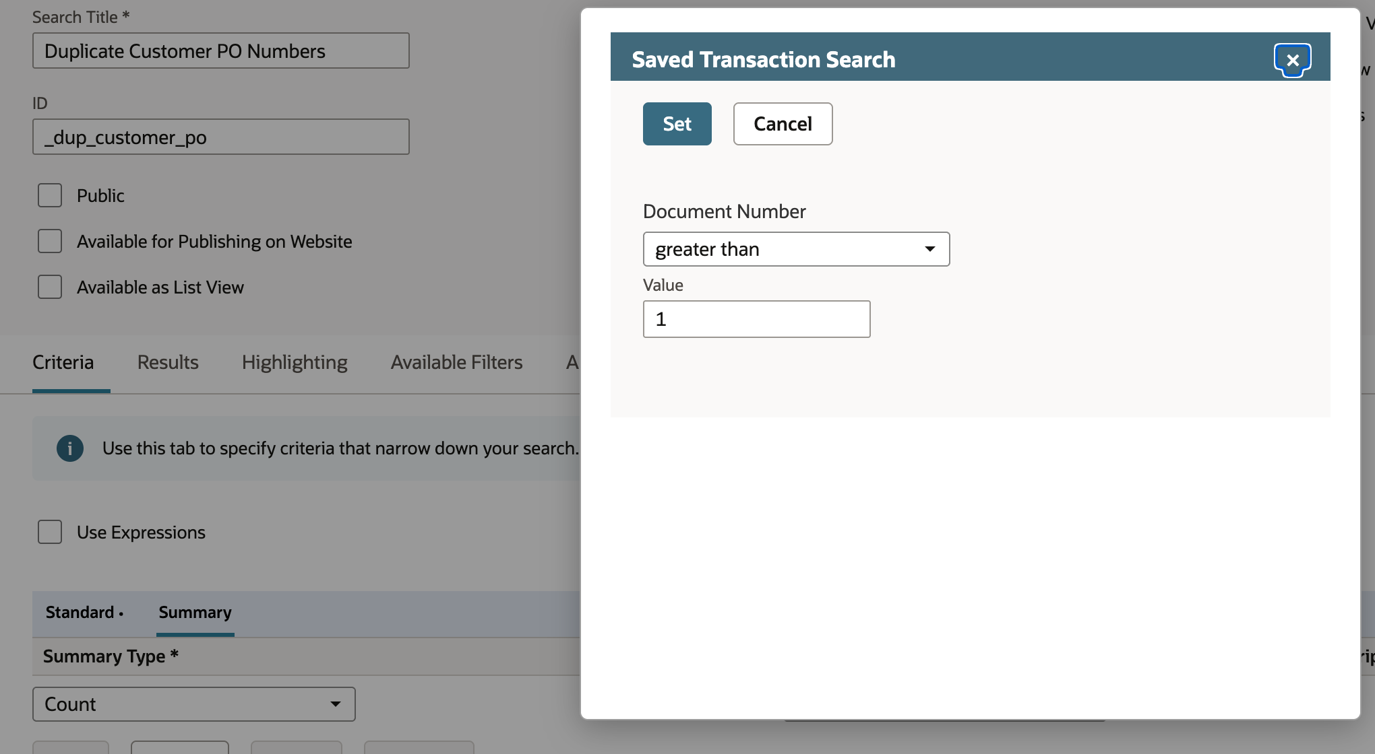Check Available for Publishing on Website
1375x754 pixels.
tap(50, 242)
